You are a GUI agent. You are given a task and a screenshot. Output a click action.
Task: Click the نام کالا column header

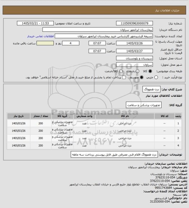tap(125, 116)
